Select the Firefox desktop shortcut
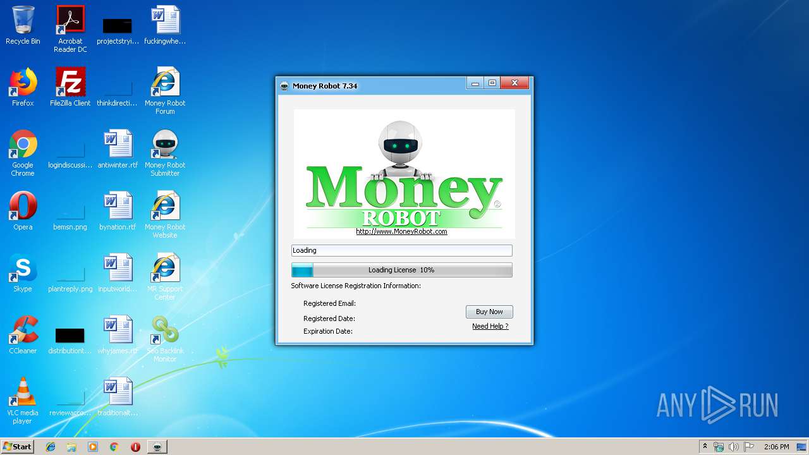809x455 pixels. coord(23,87)
